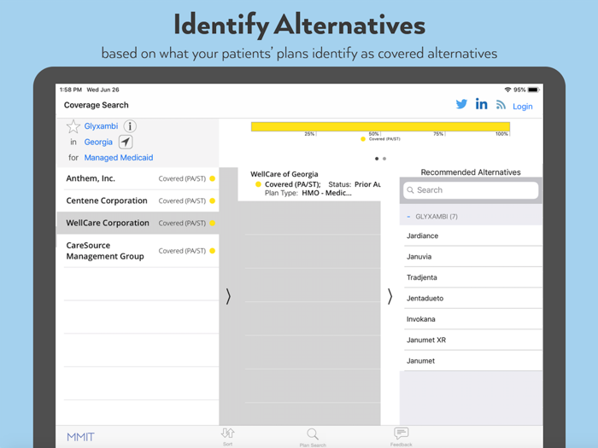Change the Managed Medicaid channel link
598x448 pixels.
pyautogui.click(x=119, y=158)
